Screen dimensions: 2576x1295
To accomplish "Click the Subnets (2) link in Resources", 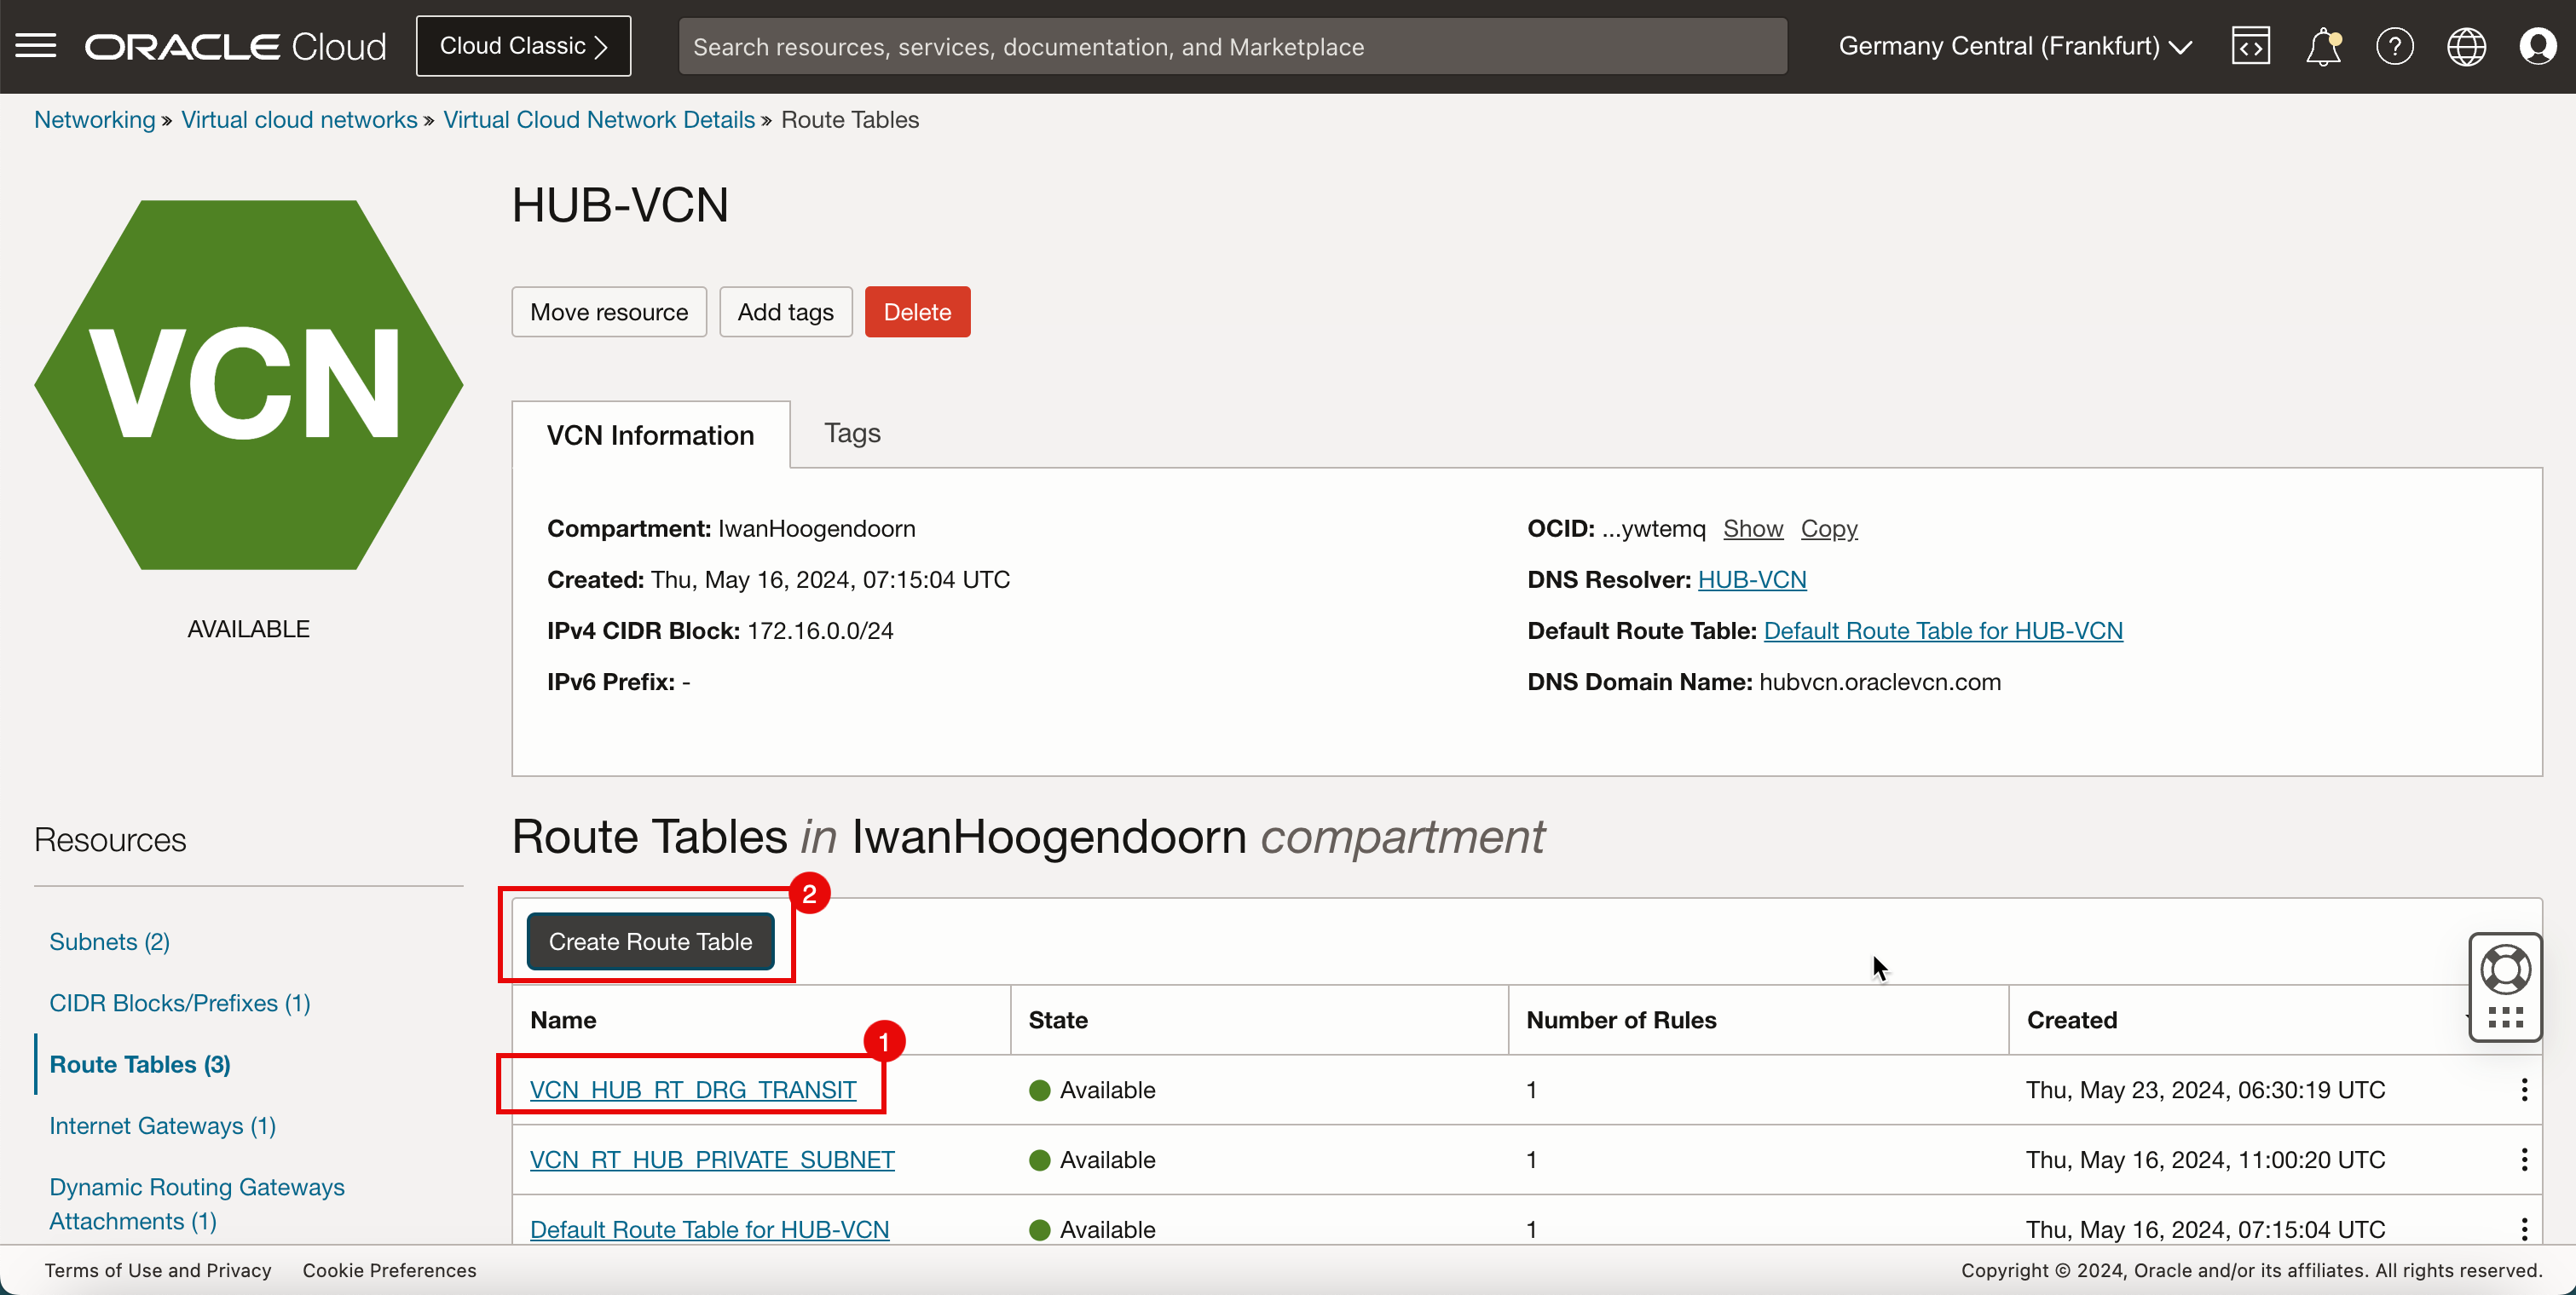I will coord(109,940).
